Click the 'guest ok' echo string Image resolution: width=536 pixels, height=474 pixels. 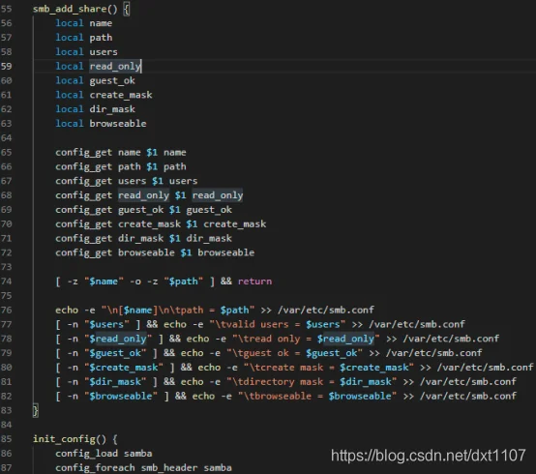pyautogui.click(x=295, y=353)
